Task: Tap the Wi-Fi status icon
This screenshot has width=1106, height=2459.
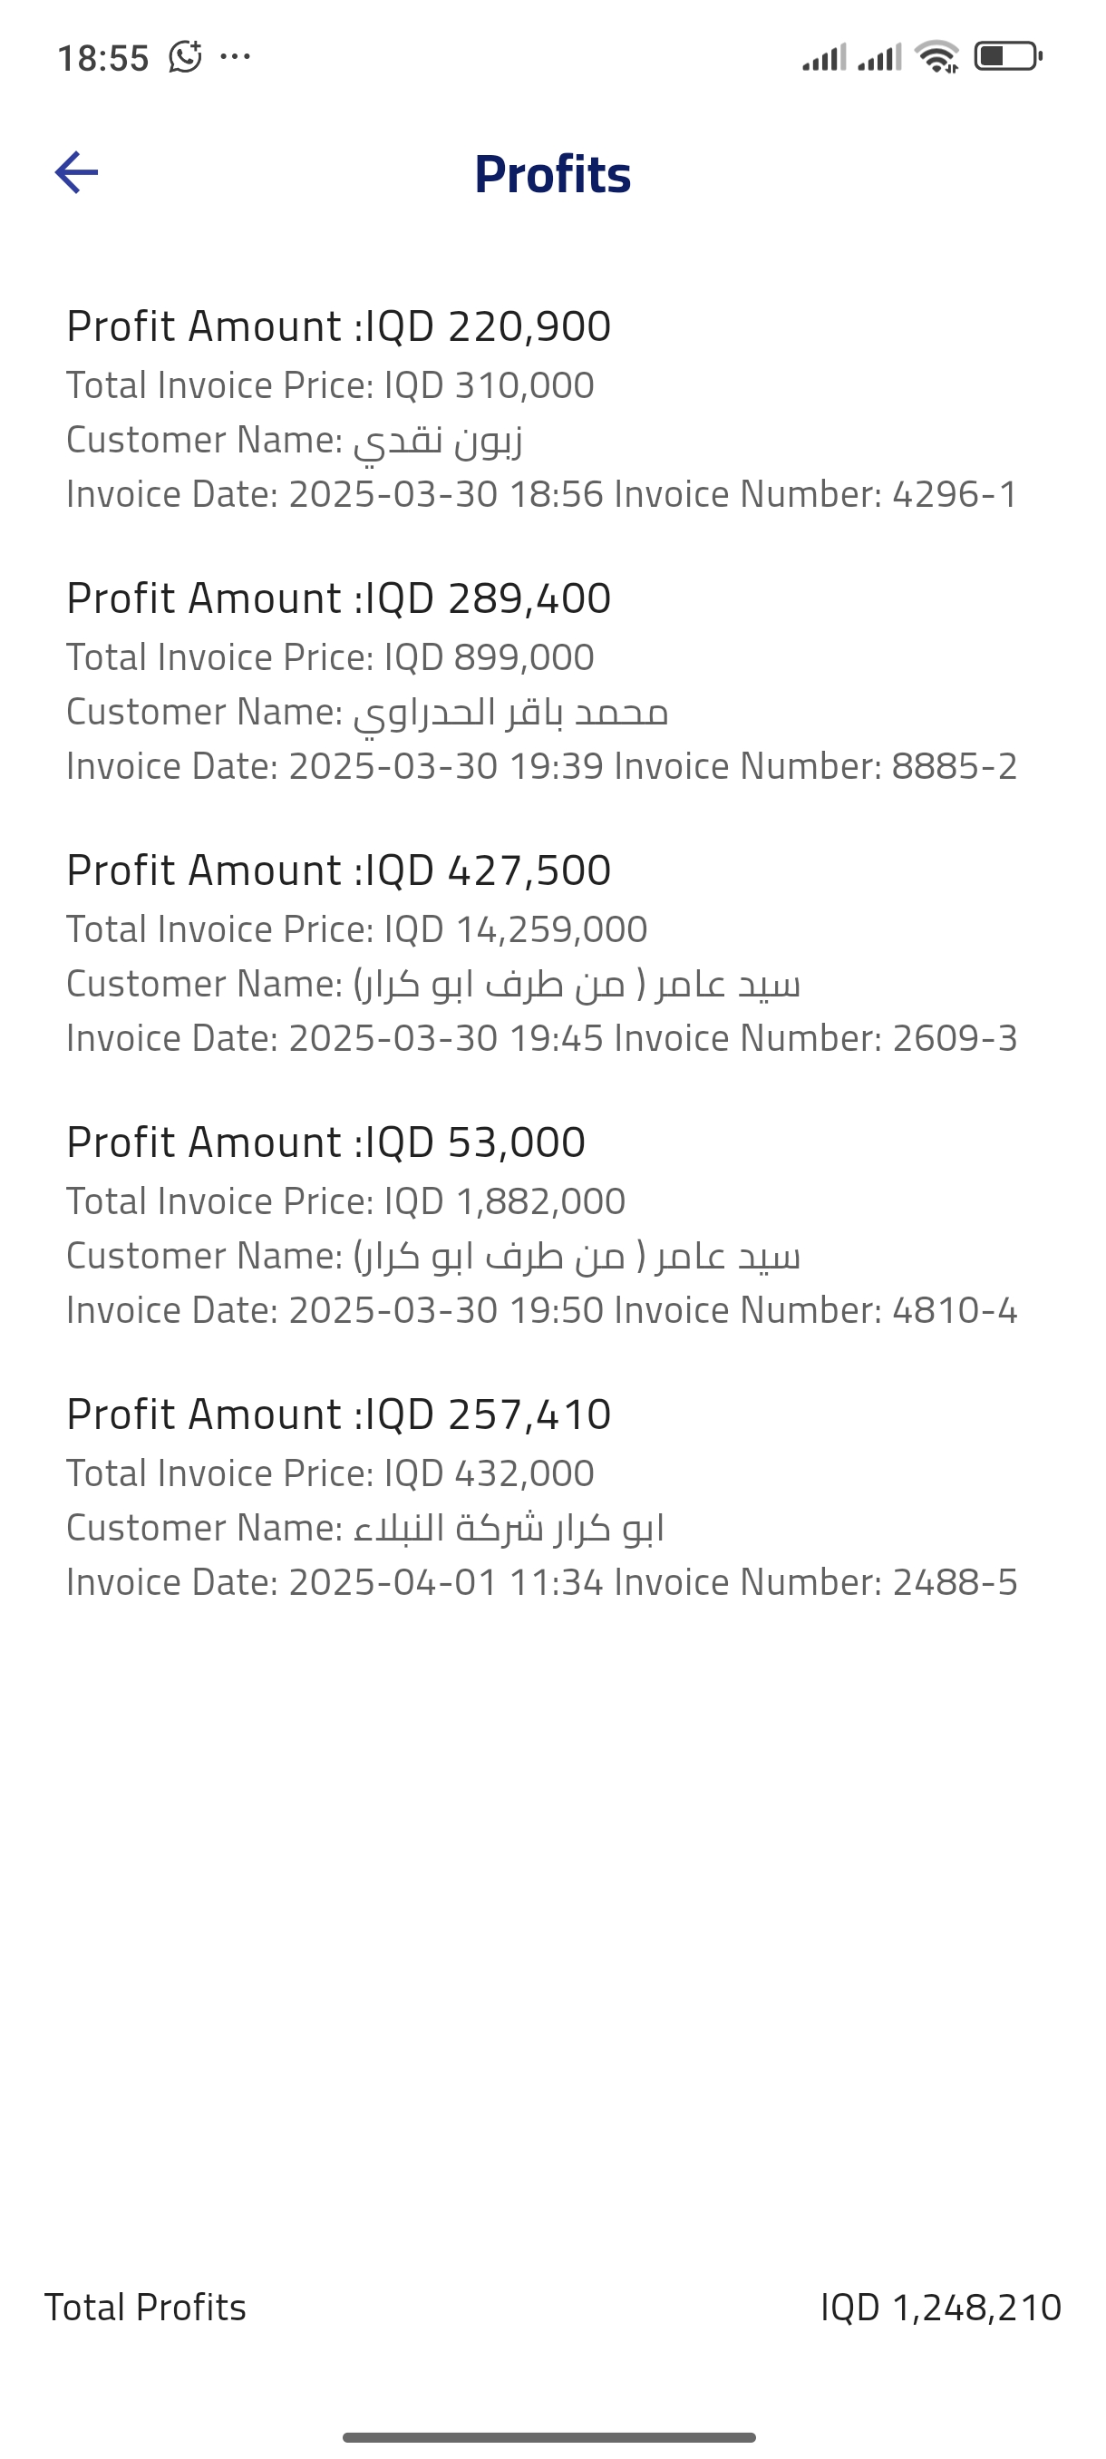Action: [937, 57]
